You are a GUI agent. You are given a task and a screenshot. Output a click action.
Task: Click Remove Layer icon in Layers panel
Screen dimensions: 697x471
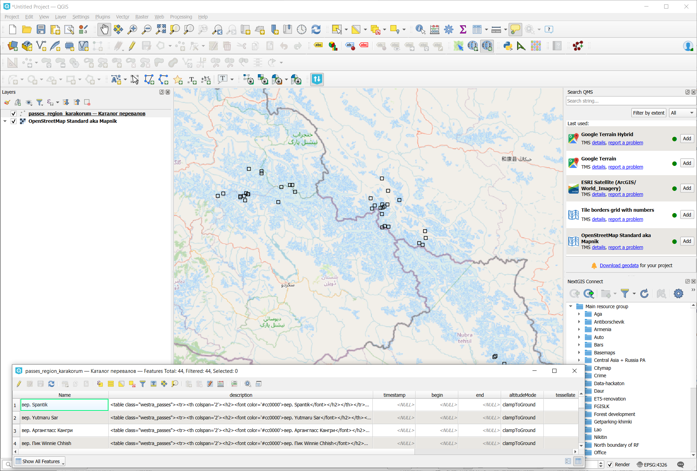pyautogui.click(x=87, y=102)
